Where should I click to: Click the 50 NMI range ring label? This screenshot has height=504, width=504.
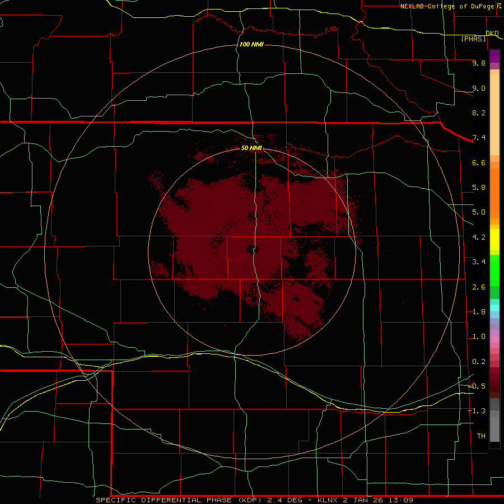point(251,148)
